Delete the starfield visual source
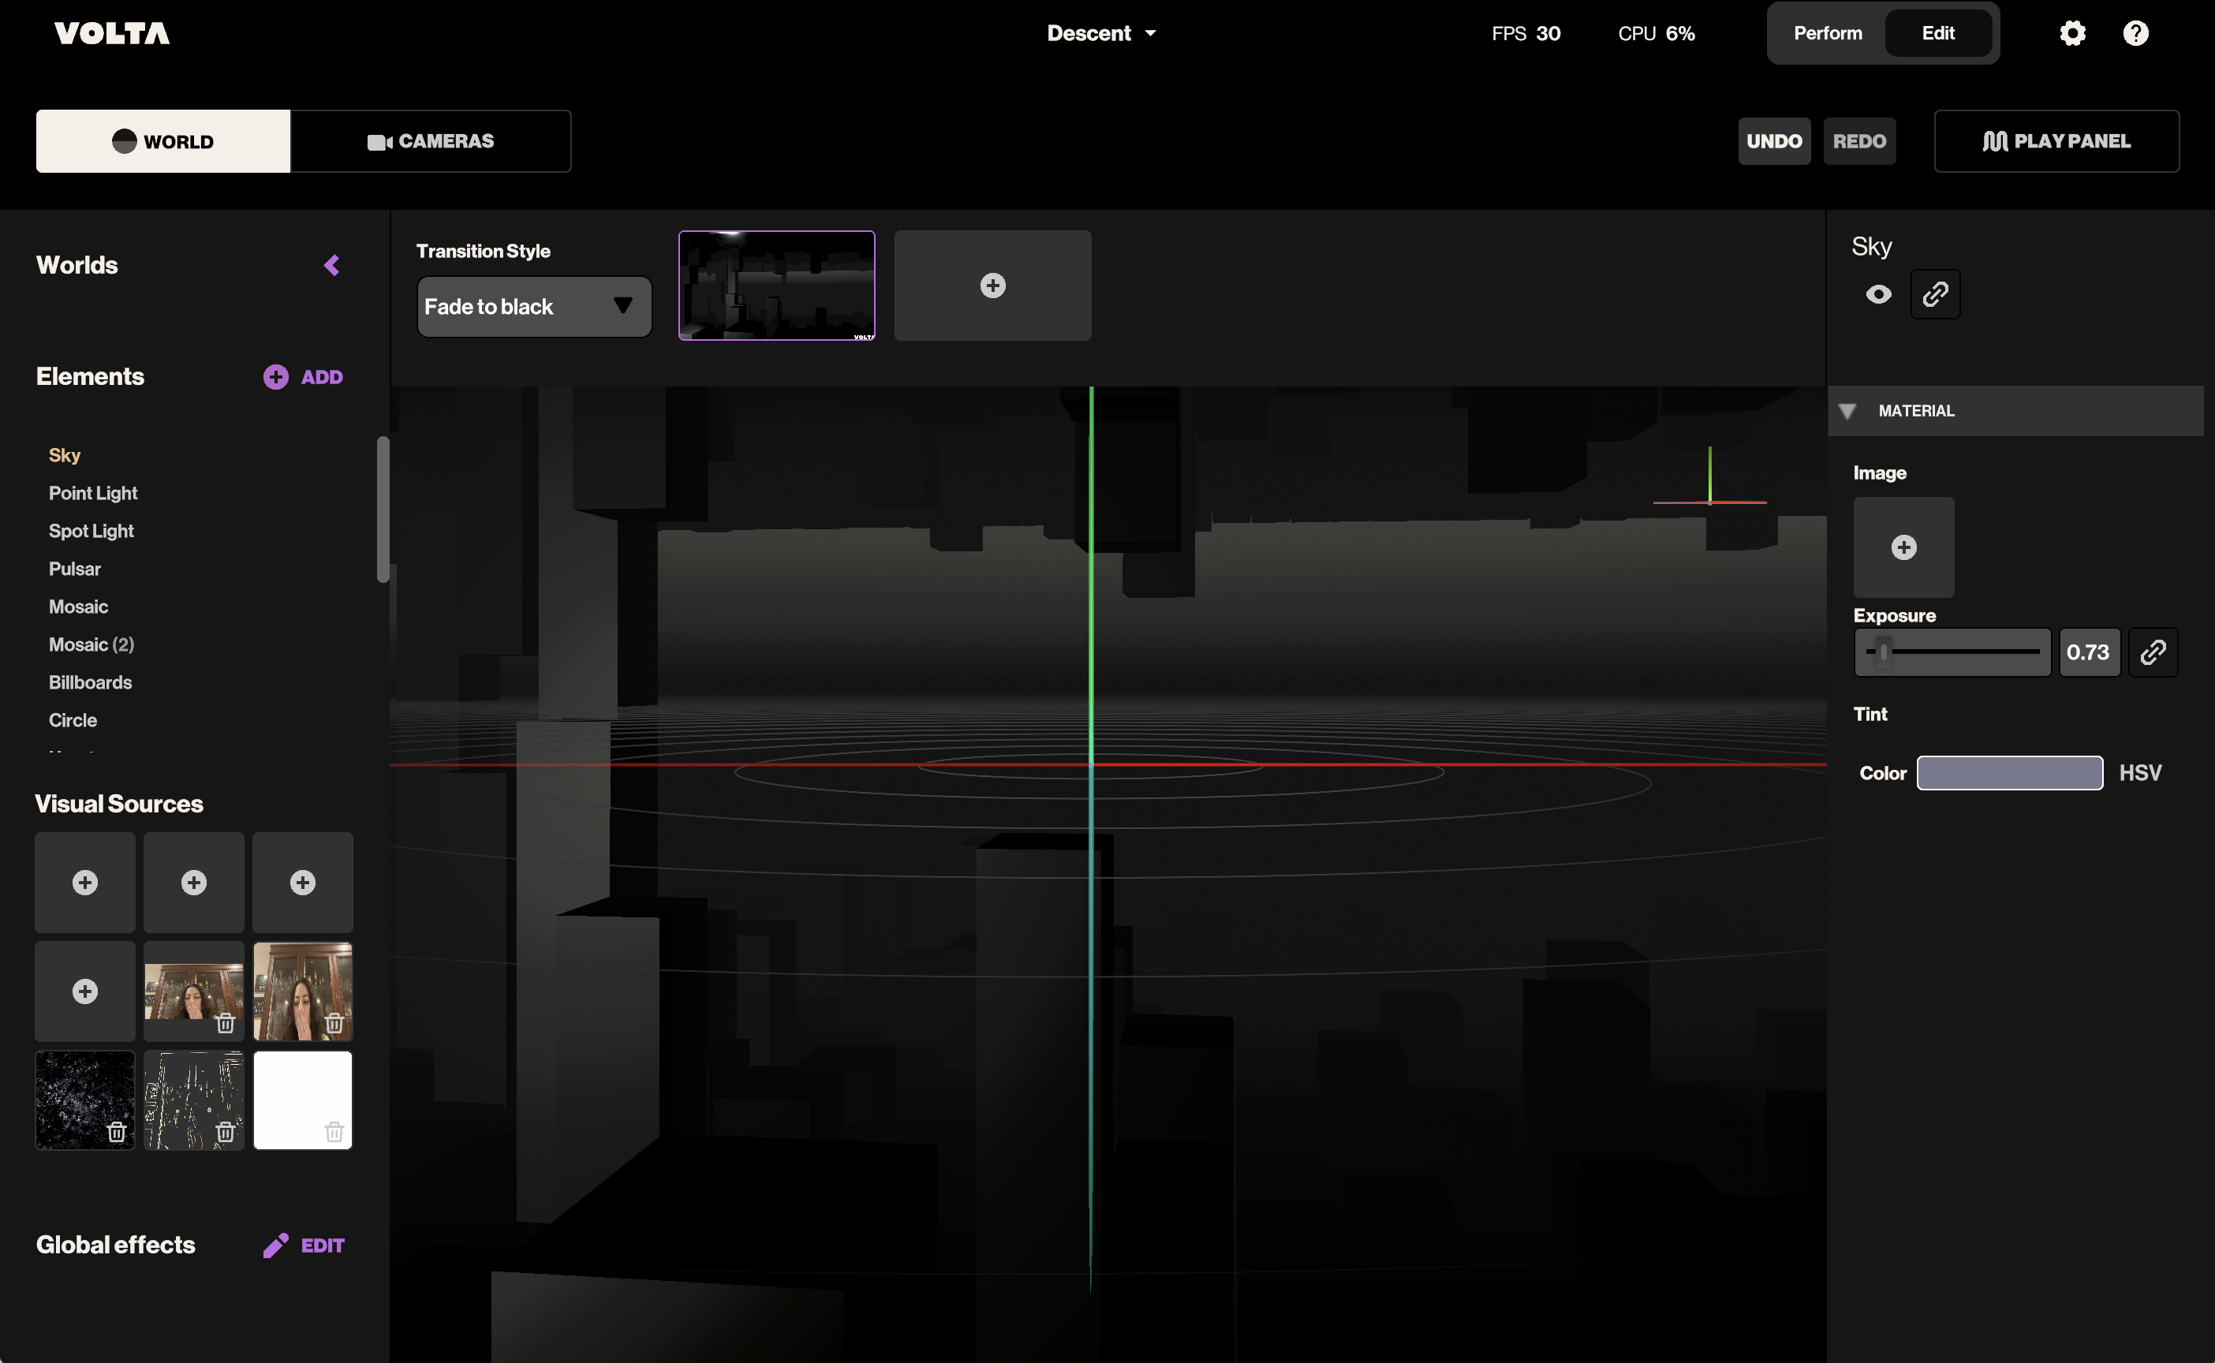The width and height of the screenshot is (2215, 1363). [116, 1131]
